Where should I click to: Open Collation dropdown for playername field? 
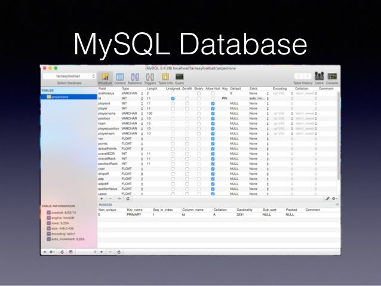[316, 113]
